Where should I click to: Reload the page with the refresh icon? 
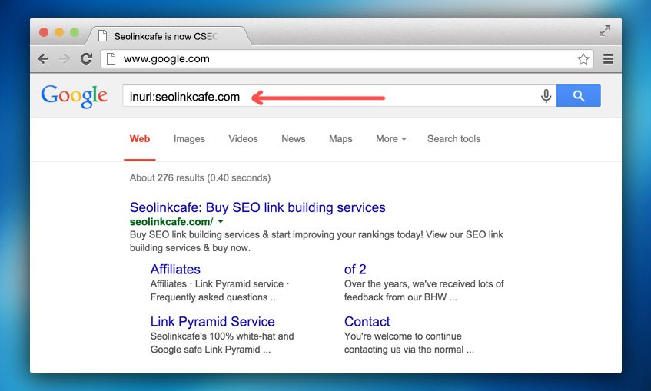pyautogui.click(x=86, y=59)
